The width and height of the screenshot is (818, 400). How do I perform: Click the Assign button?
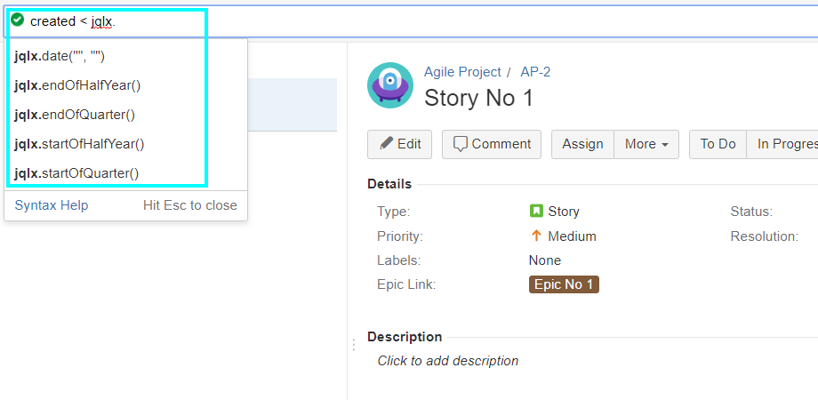582,144
